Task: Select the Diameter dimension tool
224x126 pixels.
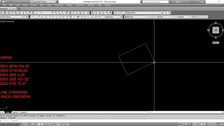Action: [53, 17]
